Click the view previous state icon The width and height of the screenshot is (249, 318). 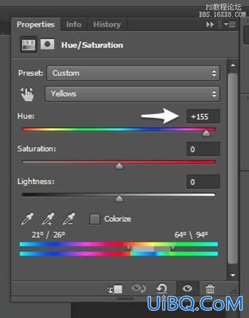tap(138, 288)
